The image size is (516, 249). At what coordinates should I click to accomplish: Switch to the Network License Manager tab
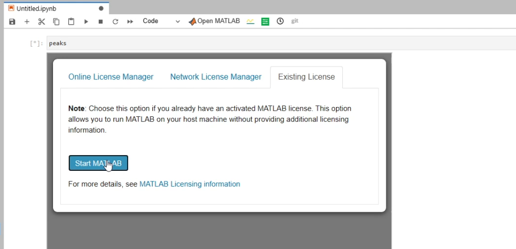tap(216, 77)
